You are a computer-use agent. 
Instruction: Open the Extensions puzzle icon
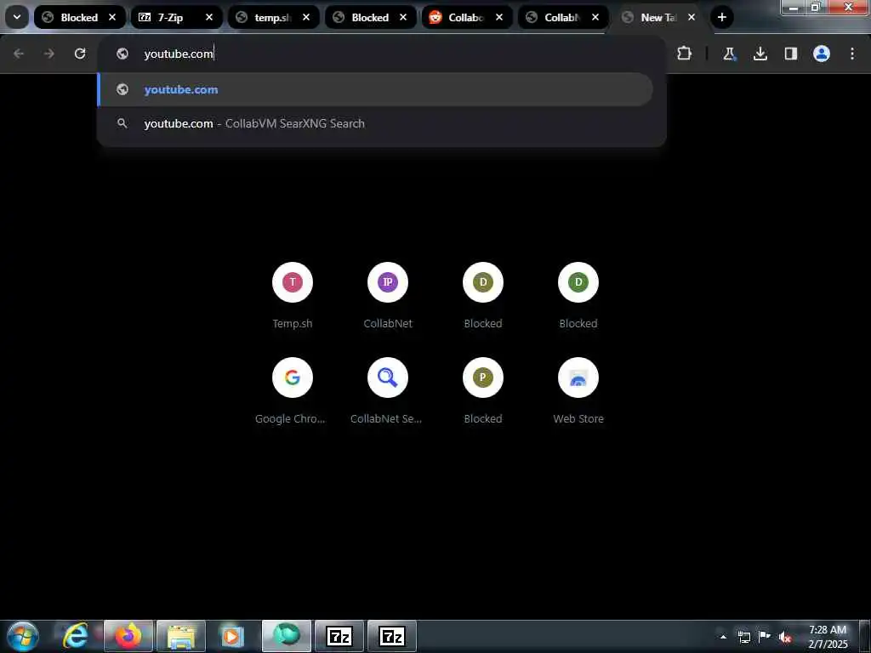(x=685, y=54)
